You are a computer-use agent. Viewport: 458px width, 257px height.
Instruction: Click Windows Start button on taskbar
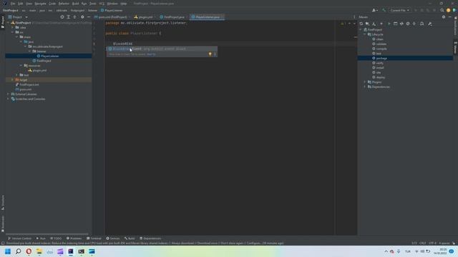tap(8, 251)
